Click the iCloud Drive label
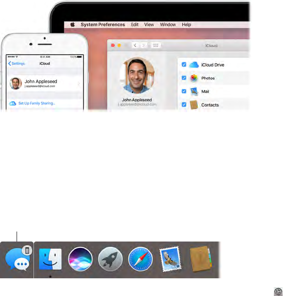 (213, 65)
